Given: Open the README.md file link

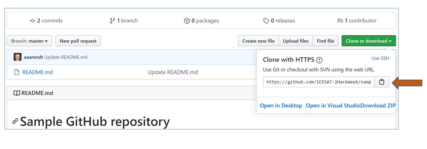Looking at the screenshot, I should point(37,72).
